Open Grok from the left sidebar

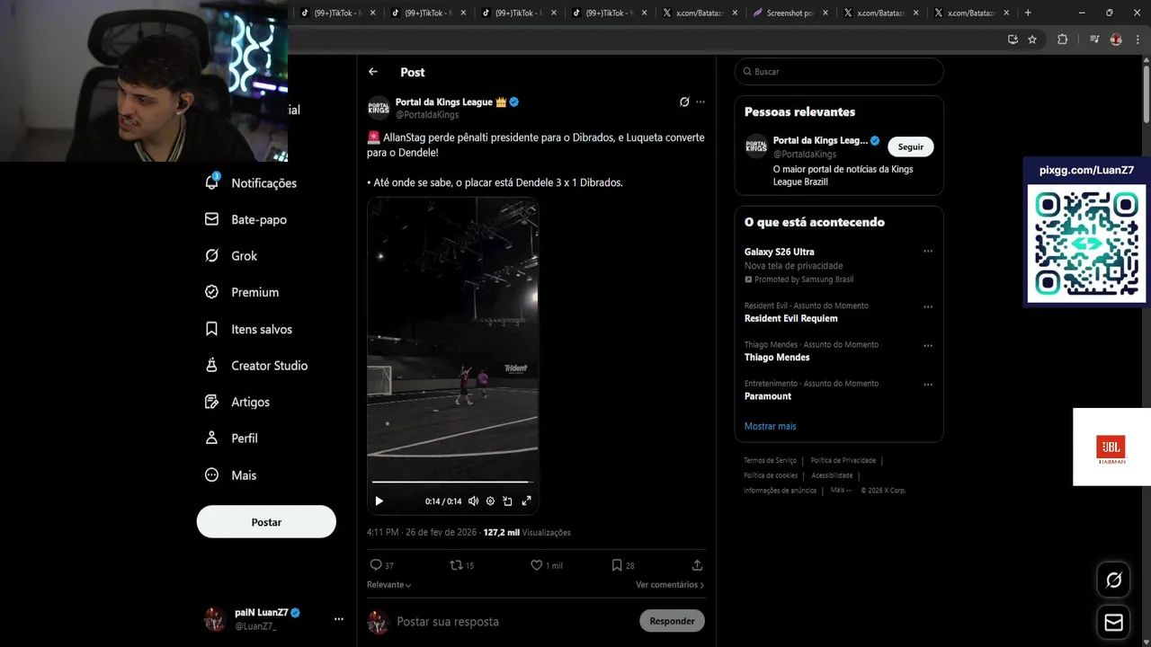pos(231,256)
